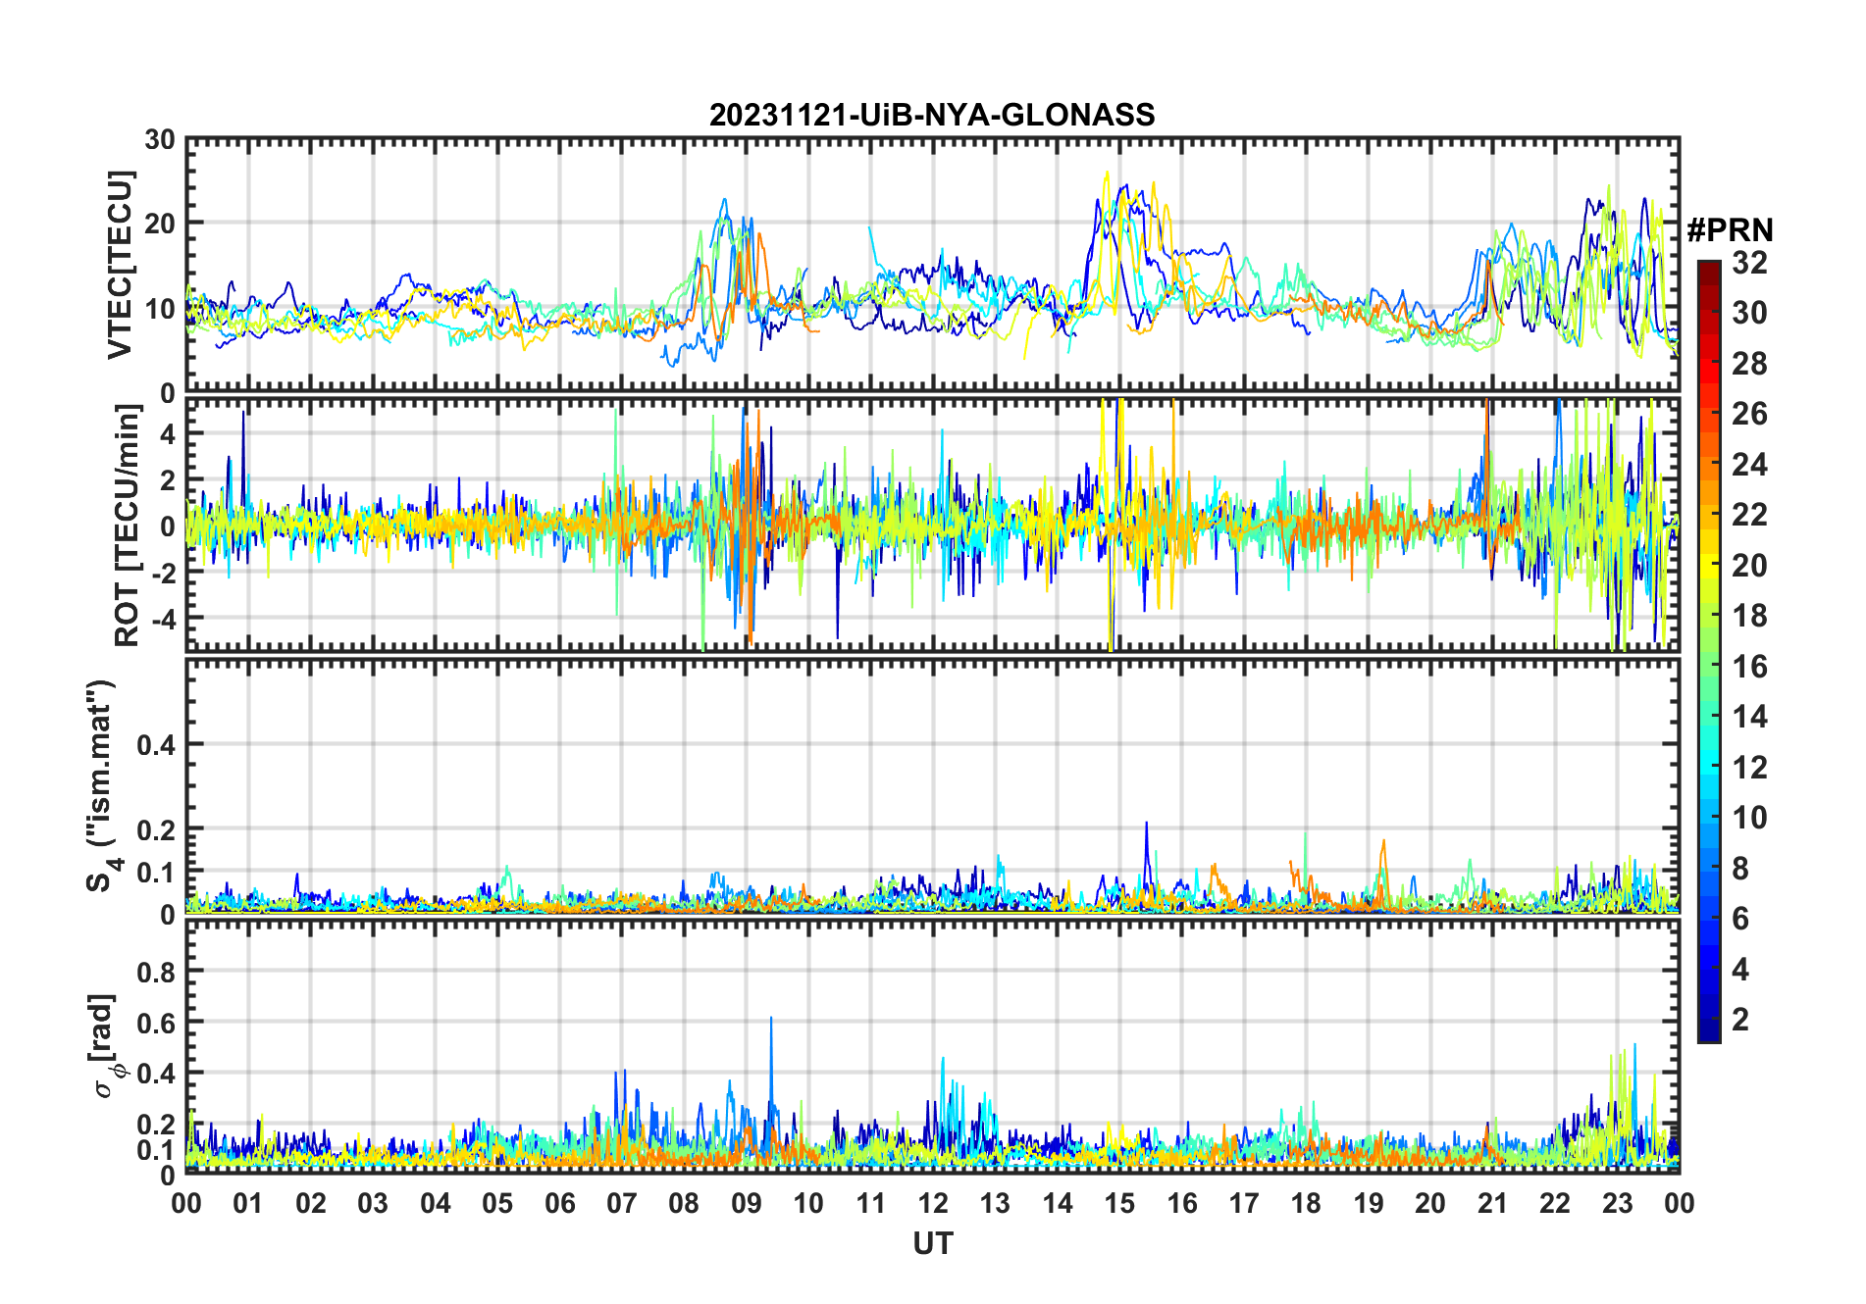Click S4 y-axis tick label 0.4
Viewport: 1866px width, 1304px height.
(x=156, y=745)
